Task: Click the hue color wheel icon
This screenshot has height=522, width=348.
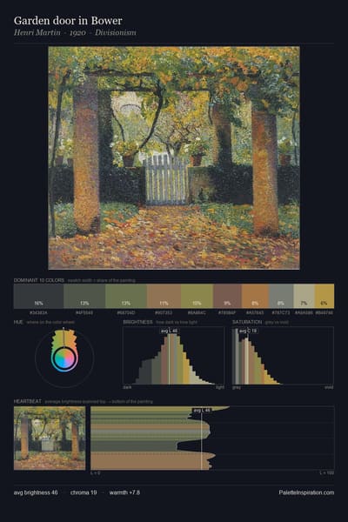Action: (x=64, y=358)
